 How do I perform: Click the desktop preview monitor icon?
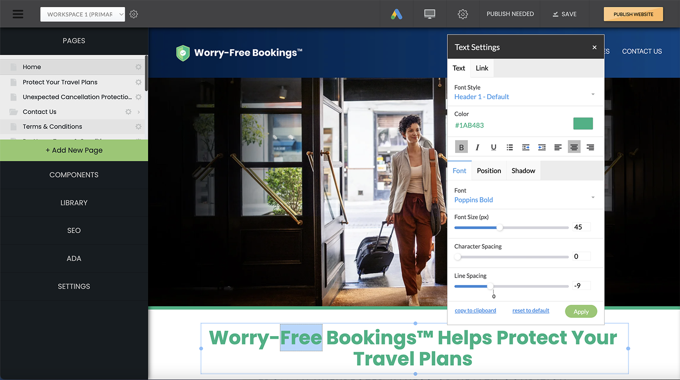click(x=429, y=14)
